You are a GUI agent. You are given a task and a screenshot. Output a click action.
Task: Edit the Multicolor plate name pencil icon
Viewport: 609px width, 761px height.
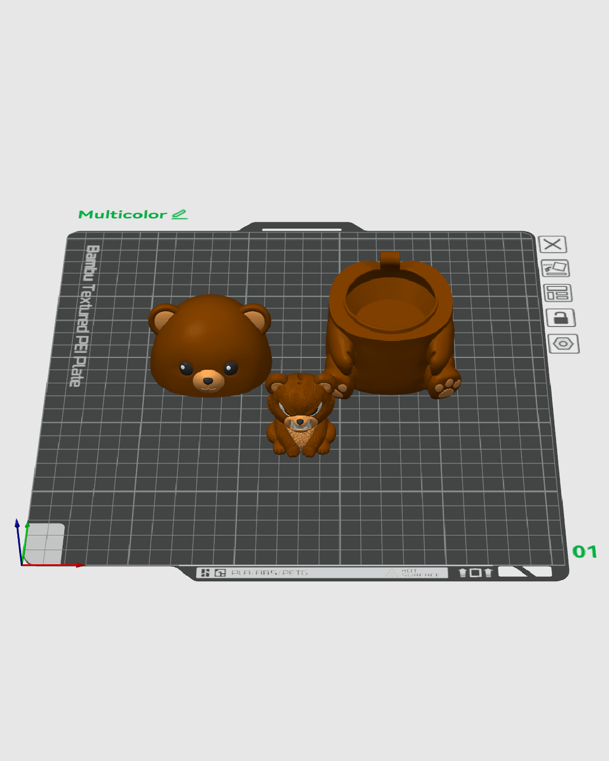point(180,215)
